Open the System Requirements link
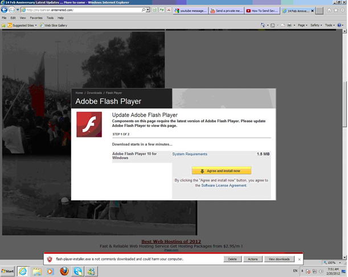Viewport: 348px width, 277px height. click(x=190, y=154)
